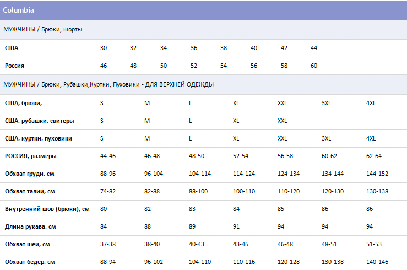
Task: Click Russian size 50 cell
Action: pos(164,66)
